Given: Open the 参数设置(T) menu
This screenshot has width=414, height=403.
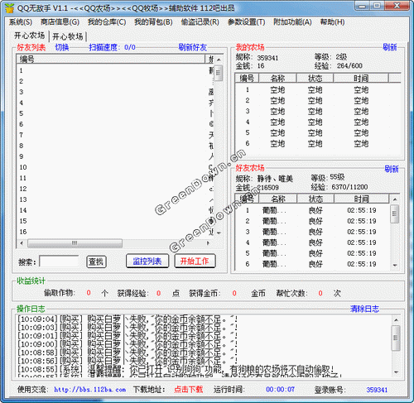Looking at the screenshot, I should (246, 22).
